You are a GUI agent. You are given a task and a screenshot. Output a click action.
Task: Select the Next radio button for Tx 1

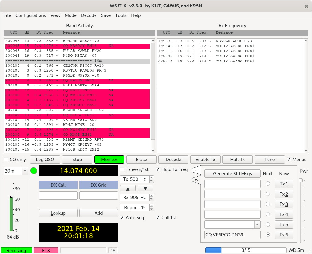(268, 184)
